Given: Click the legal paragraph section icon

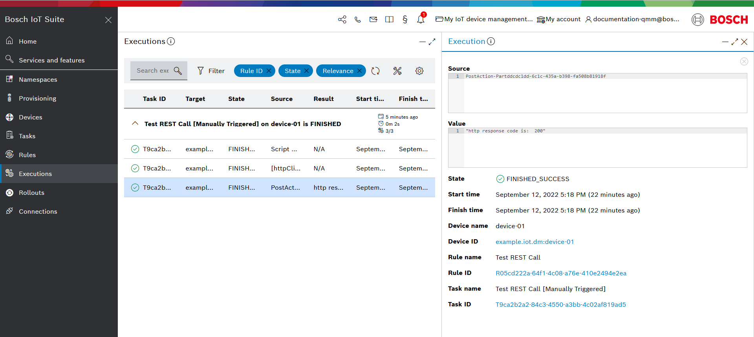Looking at the screenshot, I should click(x=405, y=19).
